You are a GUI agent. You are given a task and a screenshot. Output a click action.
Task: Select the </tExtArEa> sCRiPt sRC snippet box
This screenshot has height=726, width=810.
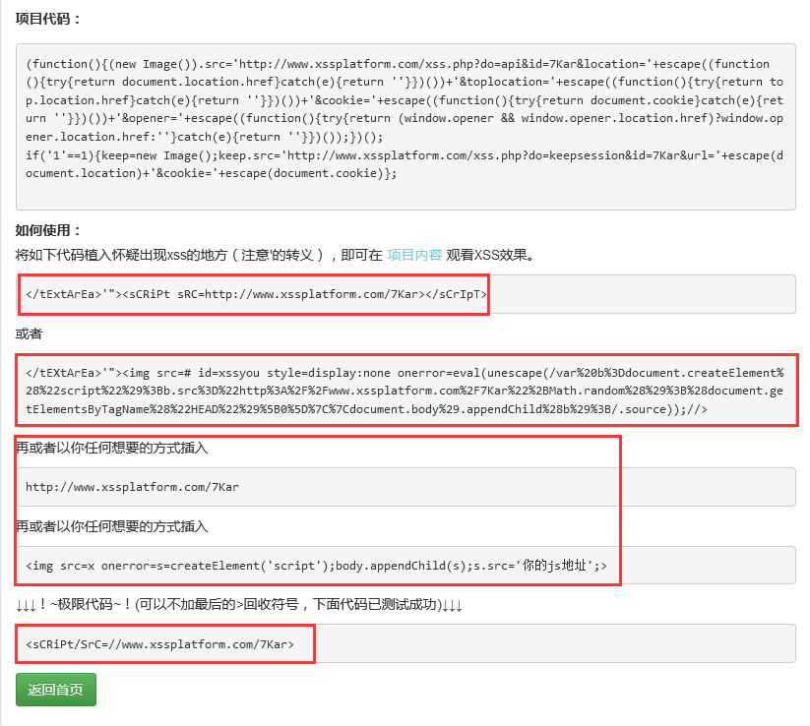tap(405, 294)
